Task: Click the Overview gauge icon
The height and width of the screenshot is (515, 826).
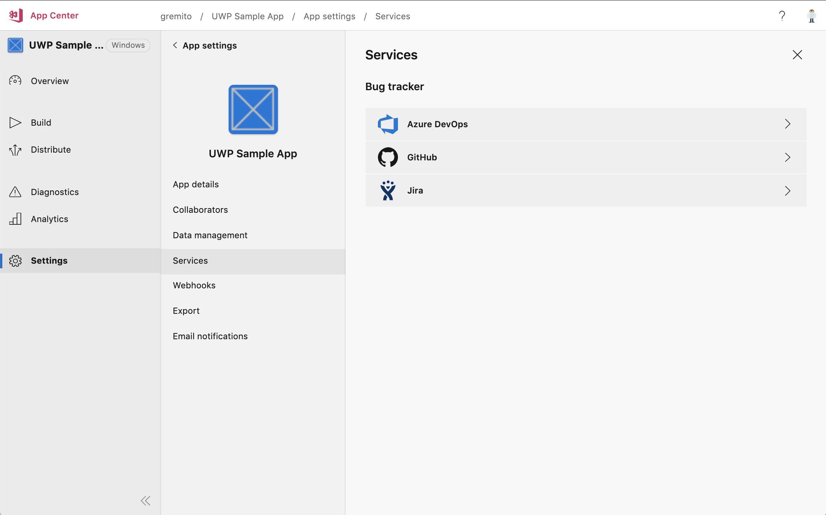Action: tap(15, 81)
